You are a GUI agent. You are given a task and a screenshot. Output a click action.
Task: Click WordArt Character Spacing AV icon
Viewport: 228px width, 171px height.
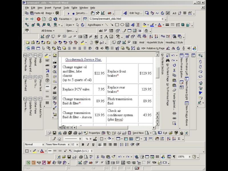(x=190, y=13)
